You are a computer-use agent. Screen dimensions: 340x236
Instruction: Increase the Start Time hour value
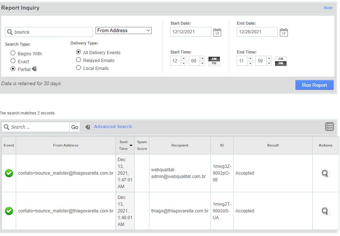click(x=183, y=58)
